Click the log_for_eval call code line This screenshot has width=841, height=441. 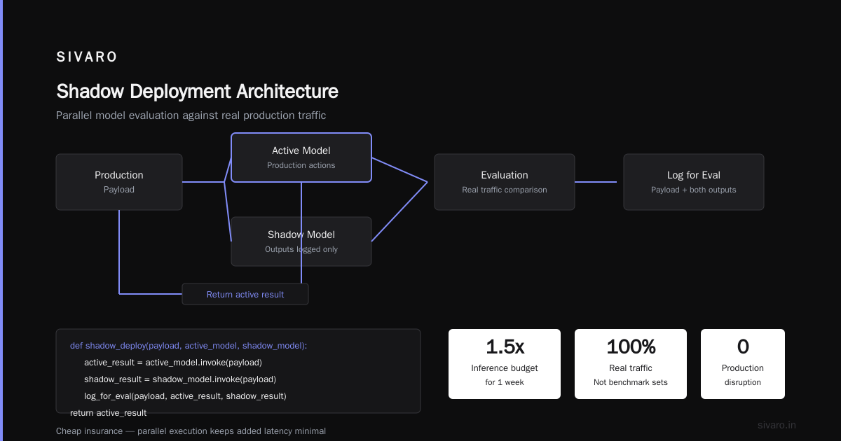point(185,396)
